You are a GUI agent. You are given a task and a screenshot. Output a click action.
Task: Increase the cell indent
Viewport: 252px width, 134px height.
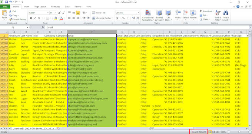88,18
